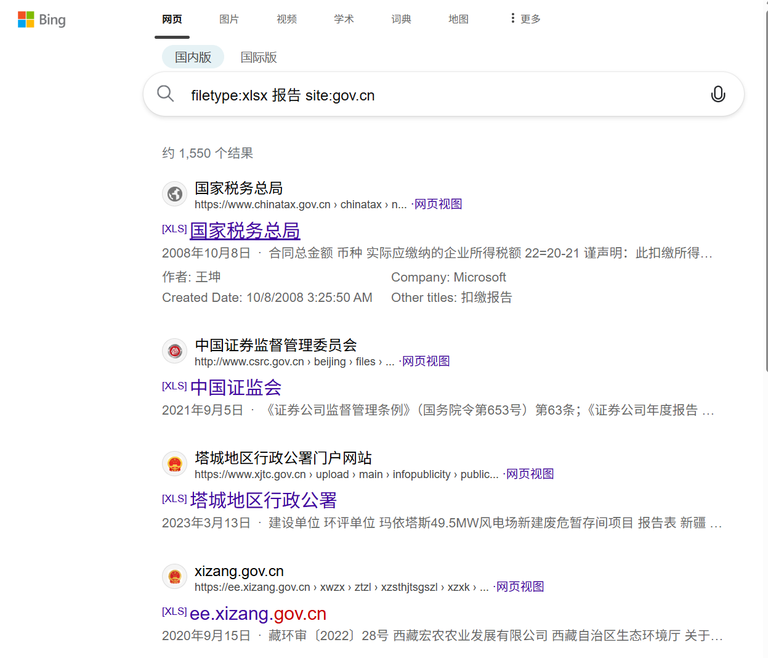Click the Other titles: 扣缴报告 text
This screenshot has width=768, height=658.
451,298
